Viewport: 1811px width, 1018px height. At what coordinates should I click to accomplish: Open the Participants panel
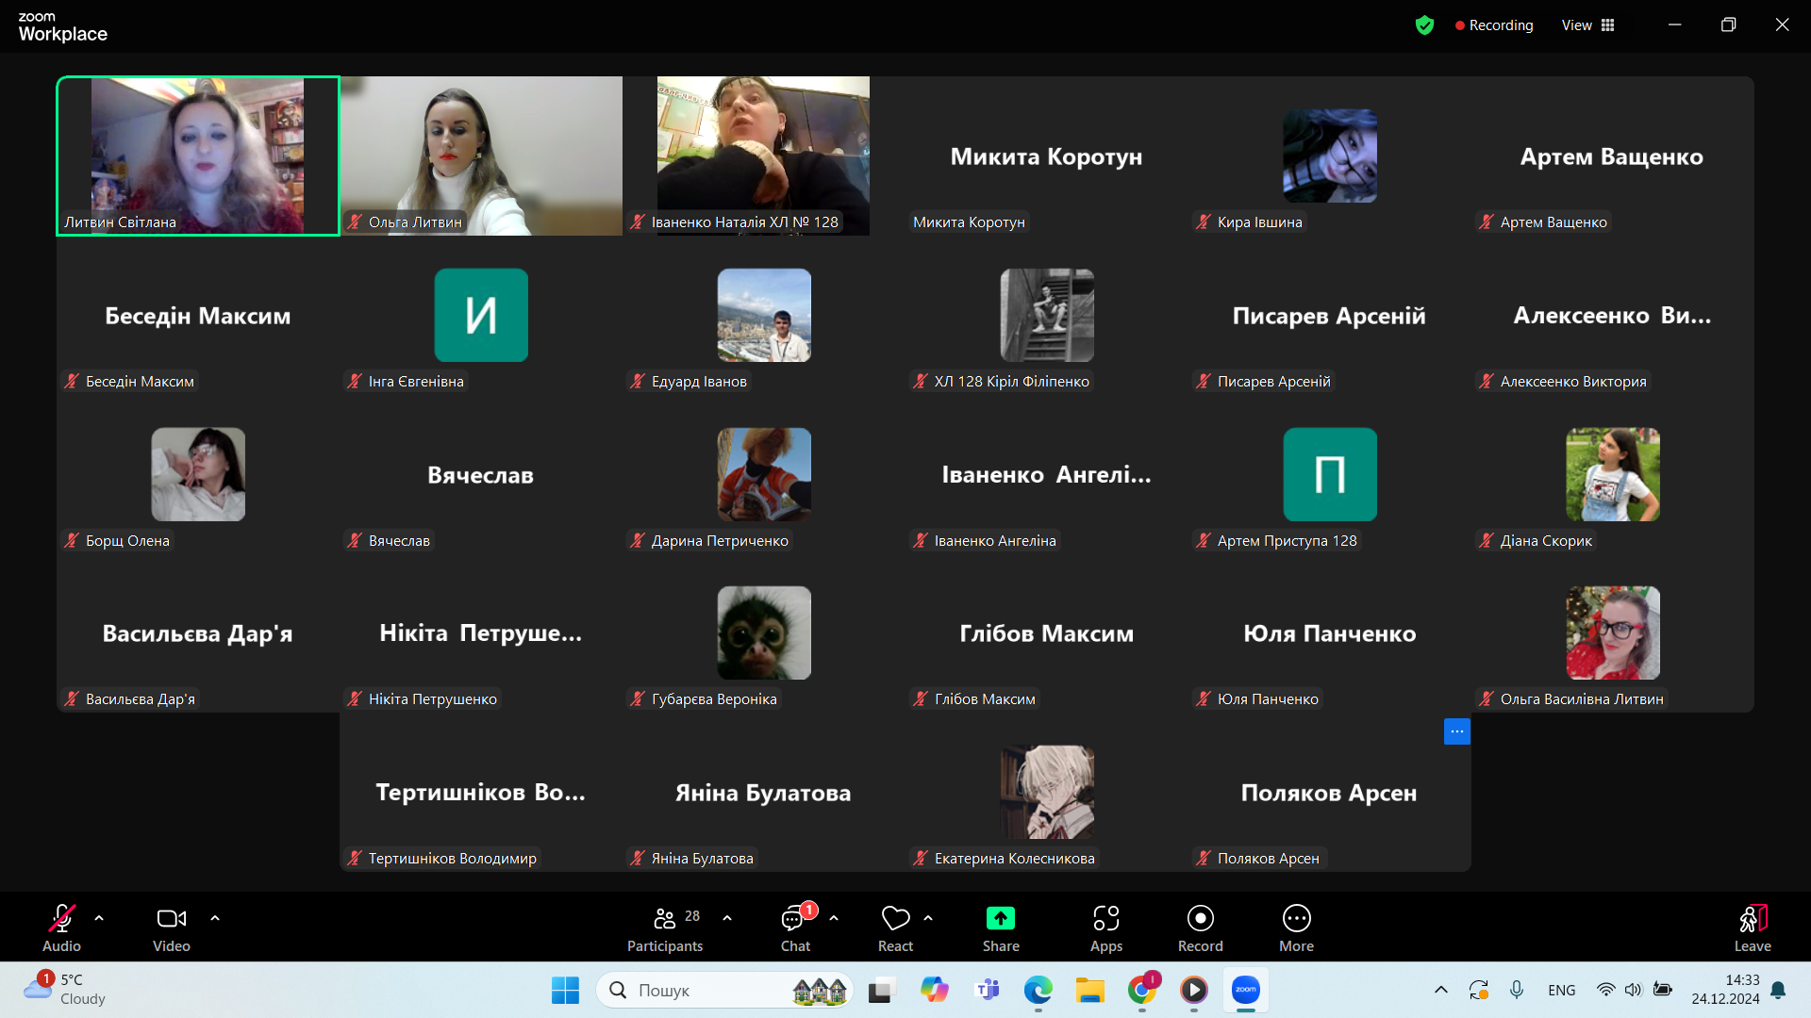click(x=665, y=928)
